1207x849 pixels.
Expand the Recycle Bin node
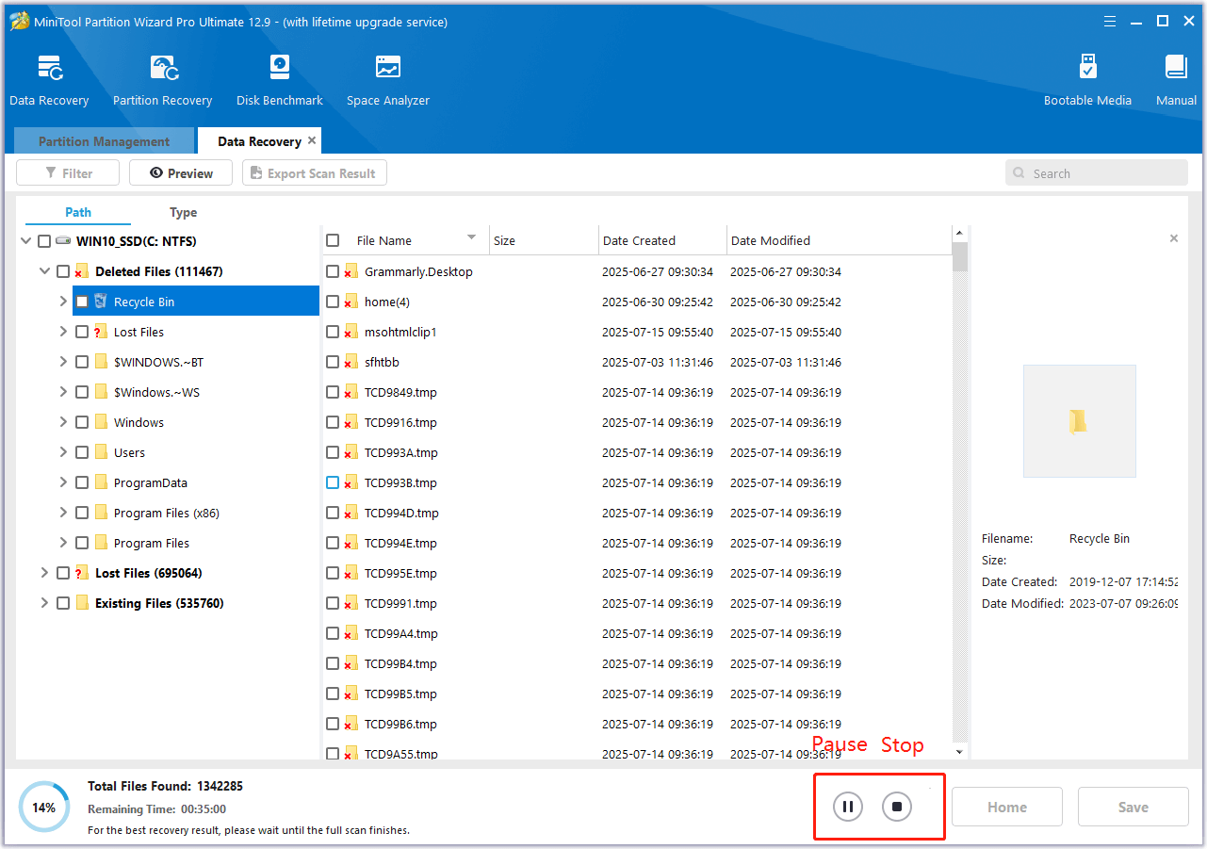pyautogui.click(x=63, y=302)
